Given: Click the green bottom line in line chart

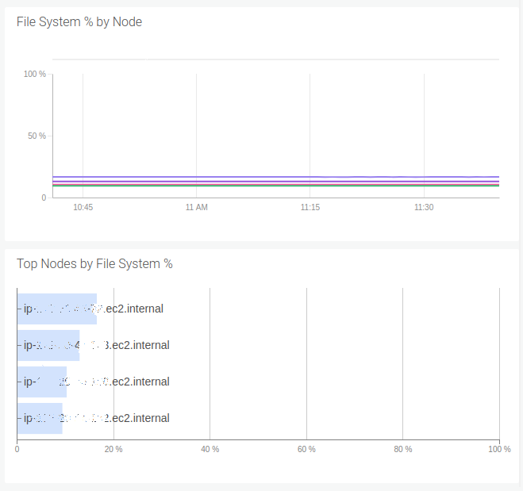Looking at the screenshot, I should [276, 186].
